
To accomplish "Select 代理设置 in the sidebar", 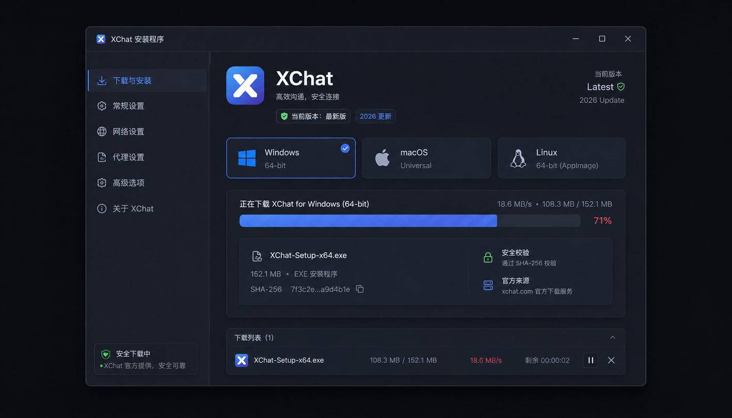I will (148, 157).
